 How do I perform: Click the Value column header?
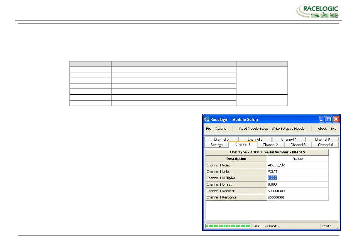298,159
